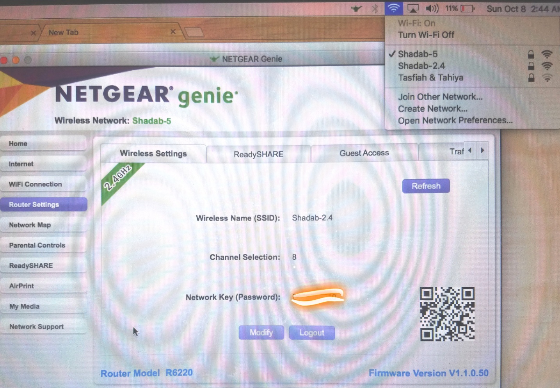The height and width of the screenshot is (388, 560).
Task: Click the QR code image
Action: tap(447, 314)
